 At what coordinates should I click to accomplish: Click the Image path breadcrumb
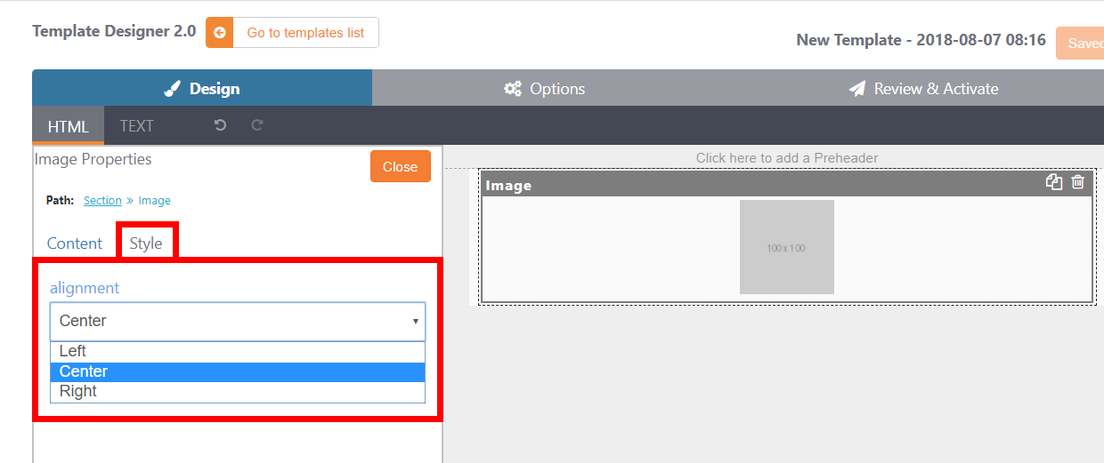pyautogui.click(x=154, y=201)
